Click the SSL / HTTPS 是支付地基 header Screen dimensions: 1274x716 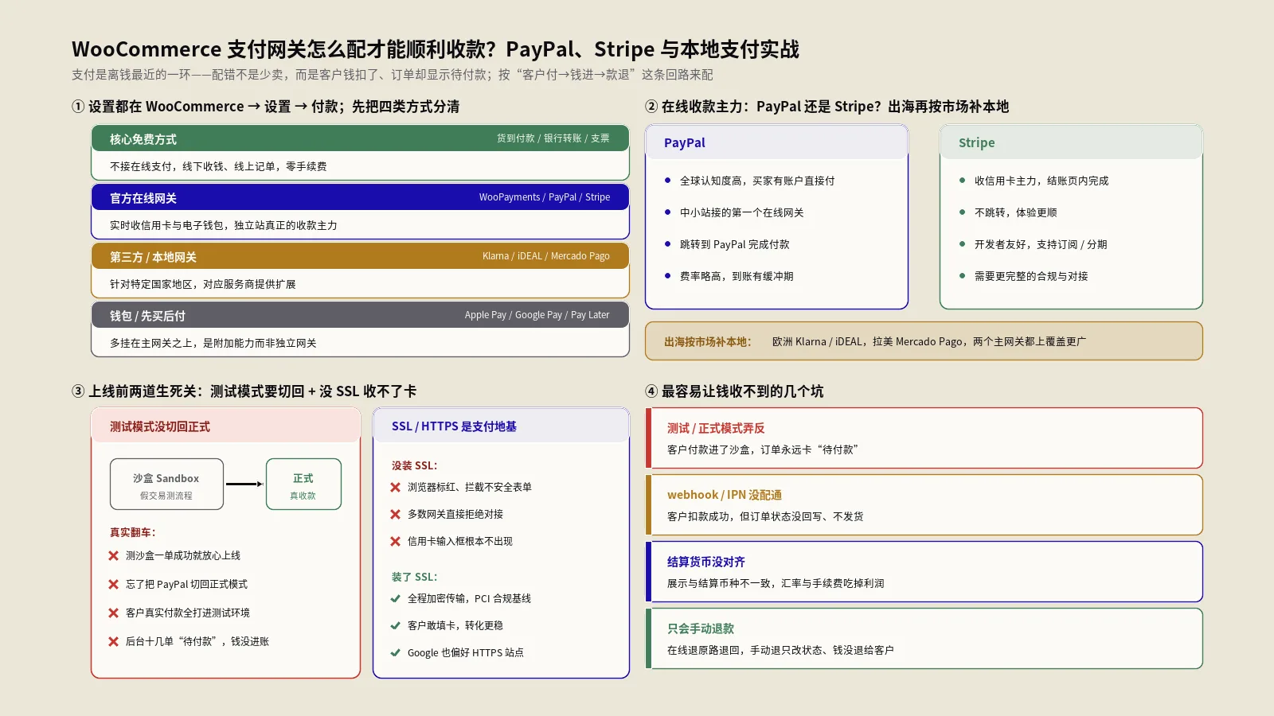coord(501,426)
